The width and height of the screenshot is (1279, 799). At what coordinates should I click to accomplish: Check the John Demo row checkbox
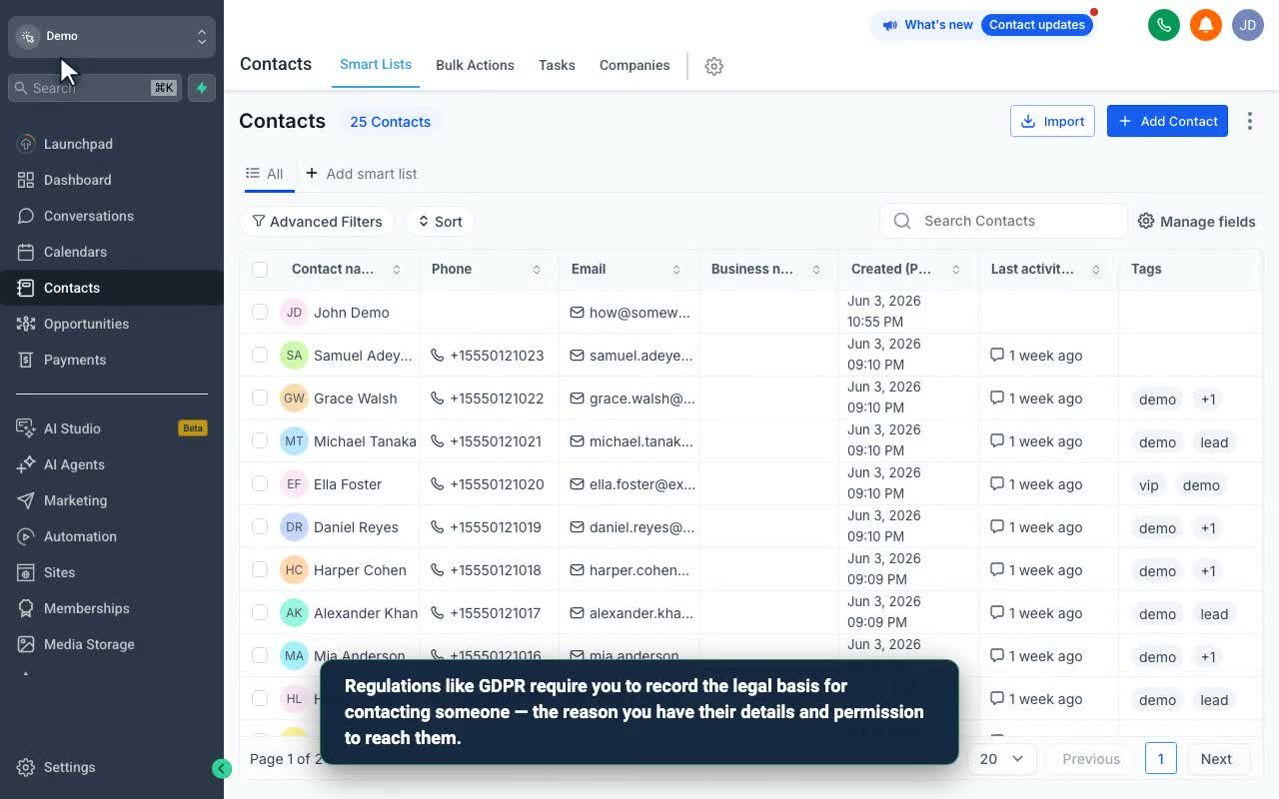click(260, 313)
